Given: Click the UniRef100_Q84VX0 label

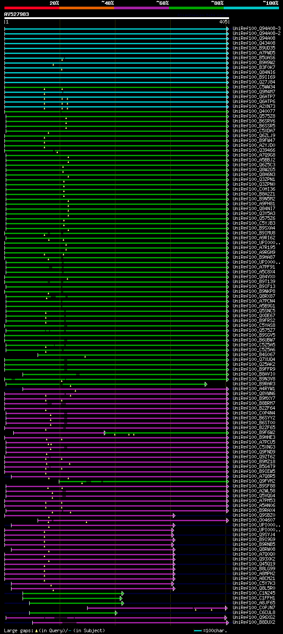Looking at the screenshot, I should (x=254, y=277).
